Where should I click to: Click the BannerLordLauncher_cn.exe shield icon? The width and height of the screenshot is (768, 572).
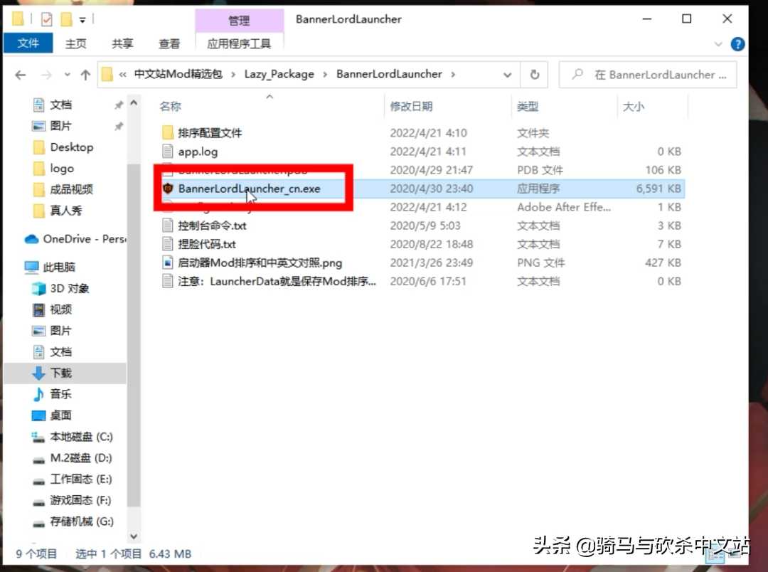click(x=168, y=189)
